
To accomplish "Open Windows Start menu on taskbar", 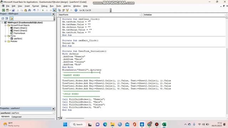I will 65,124.
